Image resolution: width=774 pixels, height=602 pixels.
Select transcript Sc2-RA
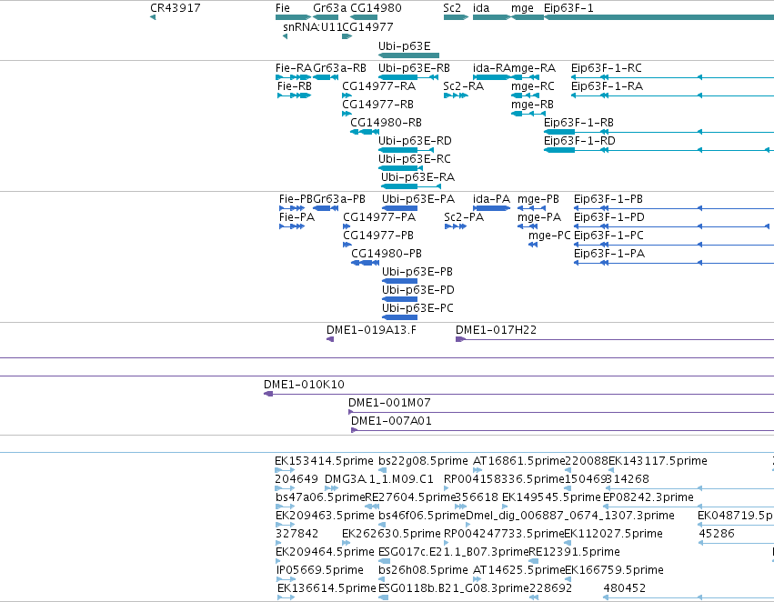pos(464,85)
